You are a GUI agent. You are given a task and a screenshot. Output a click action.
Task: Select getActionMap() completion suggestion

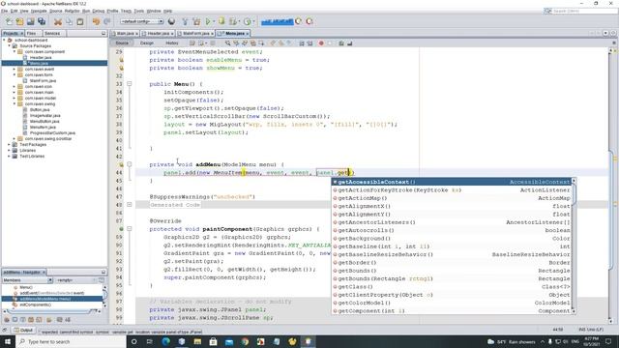click(452, 198)
